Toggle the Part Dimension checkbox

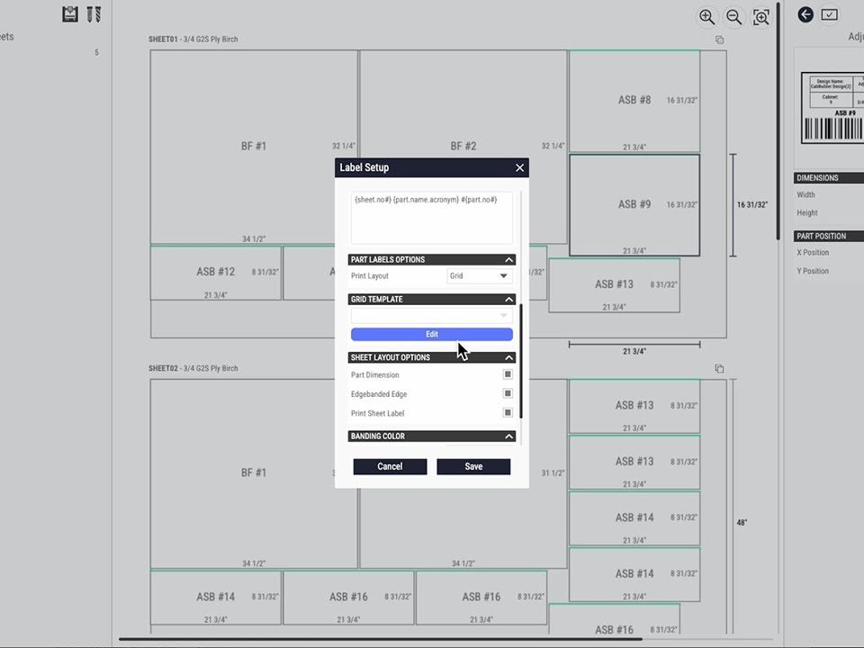[508, 374]
